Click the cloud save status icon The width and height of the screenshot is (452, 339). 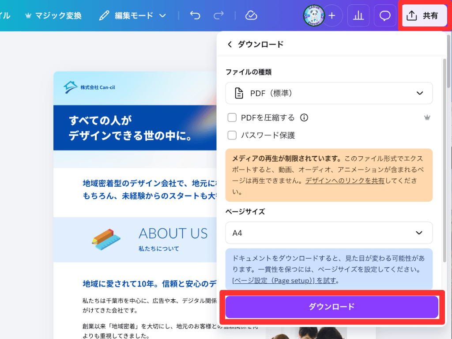pyautogui.click(x=251, y=15)
